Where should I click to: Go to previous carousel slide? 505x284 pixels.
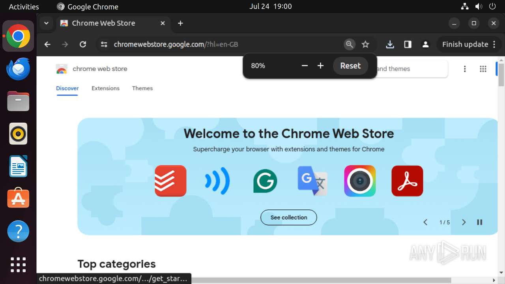[425, 222]
